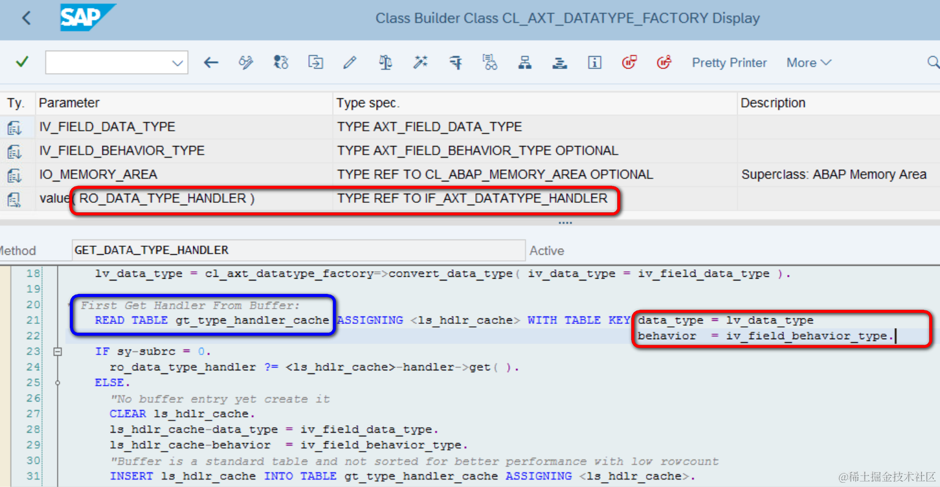Click the green checkmark Enter icon
The width and height of the screenshot is (940, 487).
click(22, 62)
